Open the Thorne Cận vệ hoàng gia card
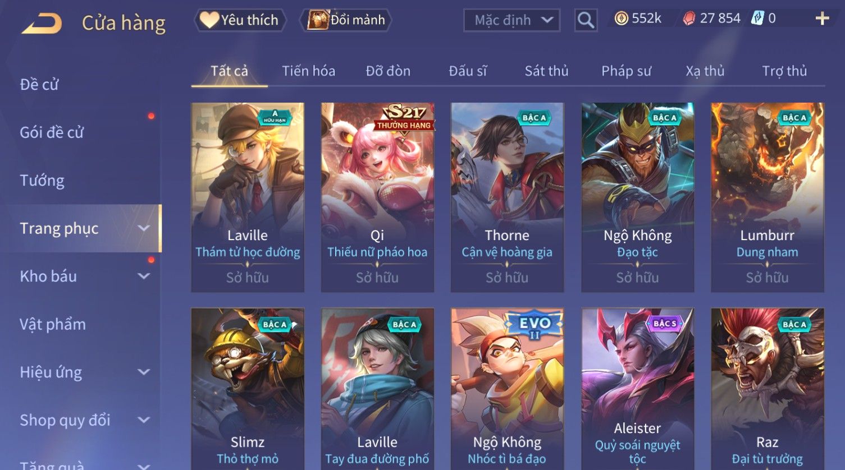Viewport: 845px width, 470px height. point(507,197)
